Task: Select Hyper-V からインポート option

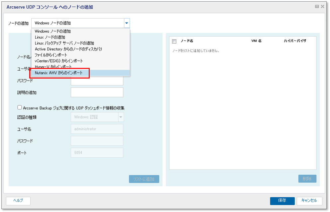Action: point(81,67)
